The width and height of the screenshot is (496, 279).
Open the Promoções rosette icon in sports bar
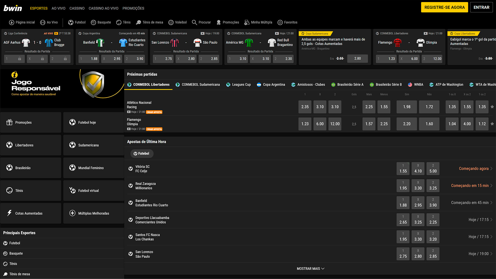click(x=219, y=22)
